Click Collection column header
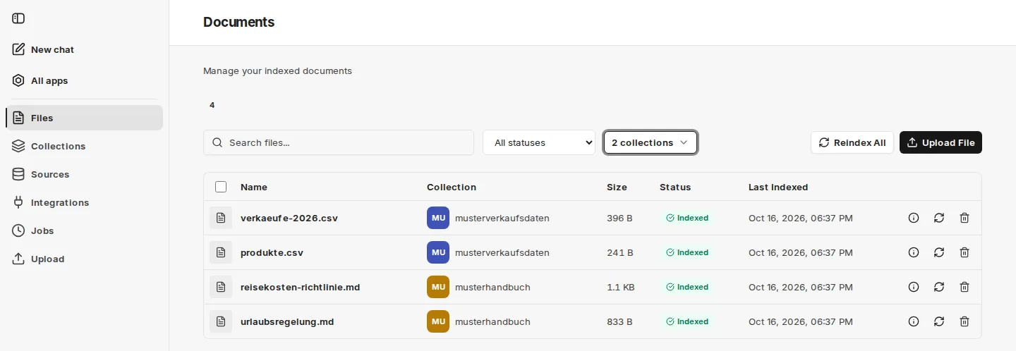 (452, 187)
